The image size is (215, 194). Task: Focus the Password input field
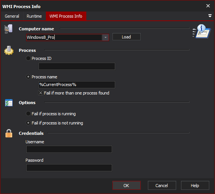pyautogui.click(x=69, y=167)
